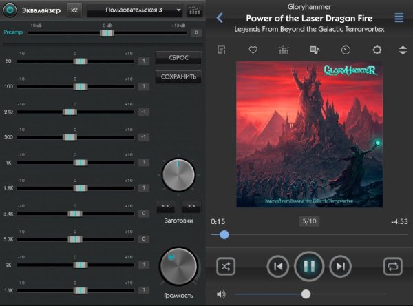The height and width of the screenshot is (306, 413).
Task: Click the elapsed time 0:15
Action: tap(218, 222)
